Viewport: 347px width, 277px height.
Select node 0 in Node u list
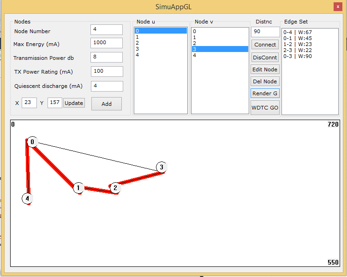161,31
